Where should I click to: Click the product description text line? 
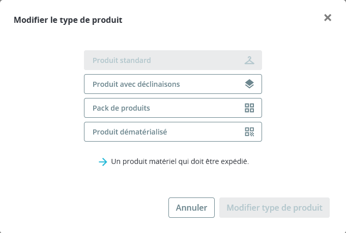click(x=180, y=162)
